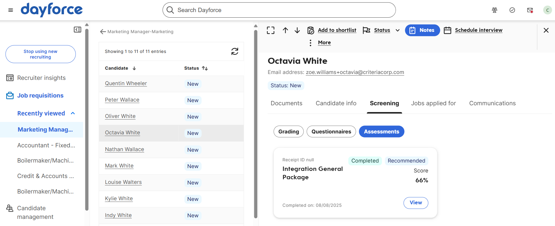Image resolution: width=555 pixels, height=226 pixels.
Task: Open the Communications tab
Action: (493, 103)
